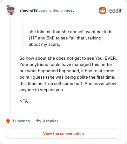Click the shecho18 Snoo avatar
The width and height of the screenshot is (127, 144).
(10, 10)
